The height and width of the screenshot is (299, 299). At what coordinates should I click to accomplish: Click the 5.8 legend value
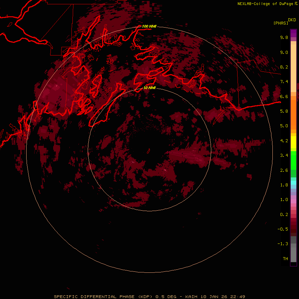(x=284, y=111)
